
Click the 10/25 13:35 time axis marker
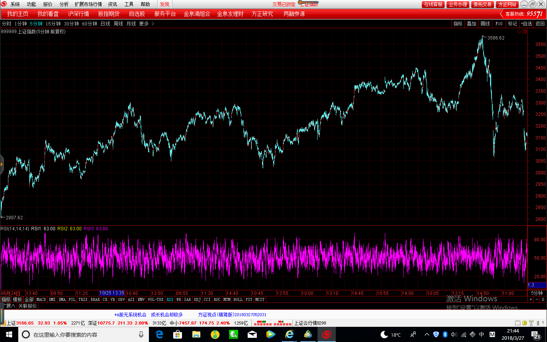112,293
